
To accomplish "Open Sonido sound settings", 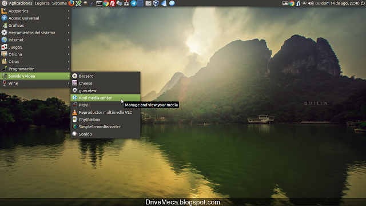I will (105, 134).
